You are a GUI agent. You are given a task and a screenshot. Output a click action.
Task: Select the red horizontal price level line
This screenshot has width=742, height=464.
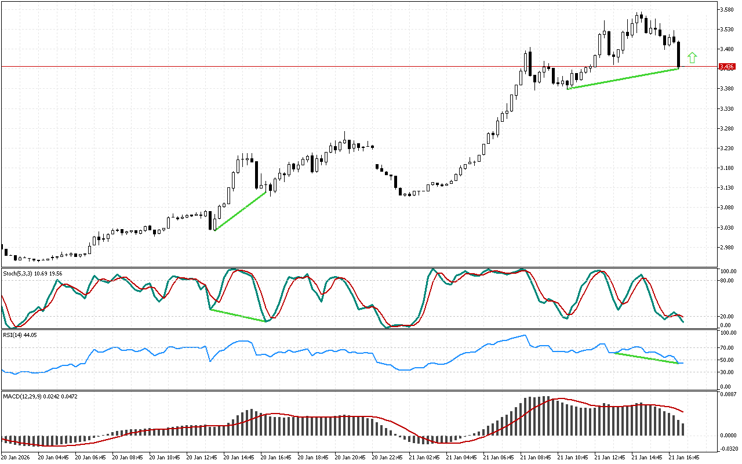coord(348,66)
